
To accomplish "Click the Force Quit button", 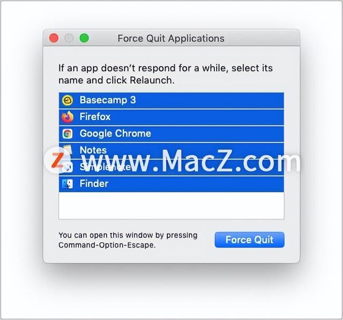I will pos(250,240).
